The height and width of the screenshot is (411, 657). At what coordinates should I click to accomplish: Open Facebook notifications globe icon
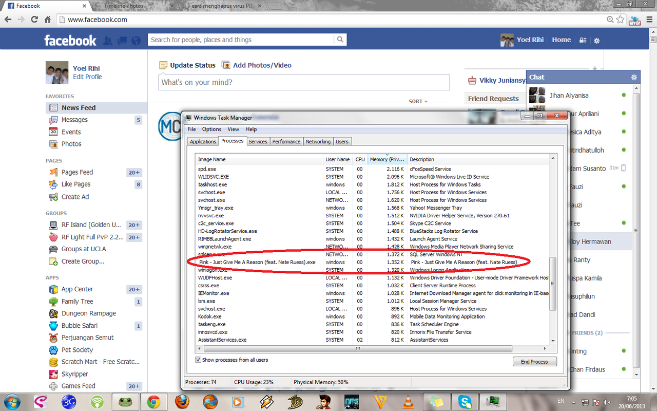pos(136,40)
